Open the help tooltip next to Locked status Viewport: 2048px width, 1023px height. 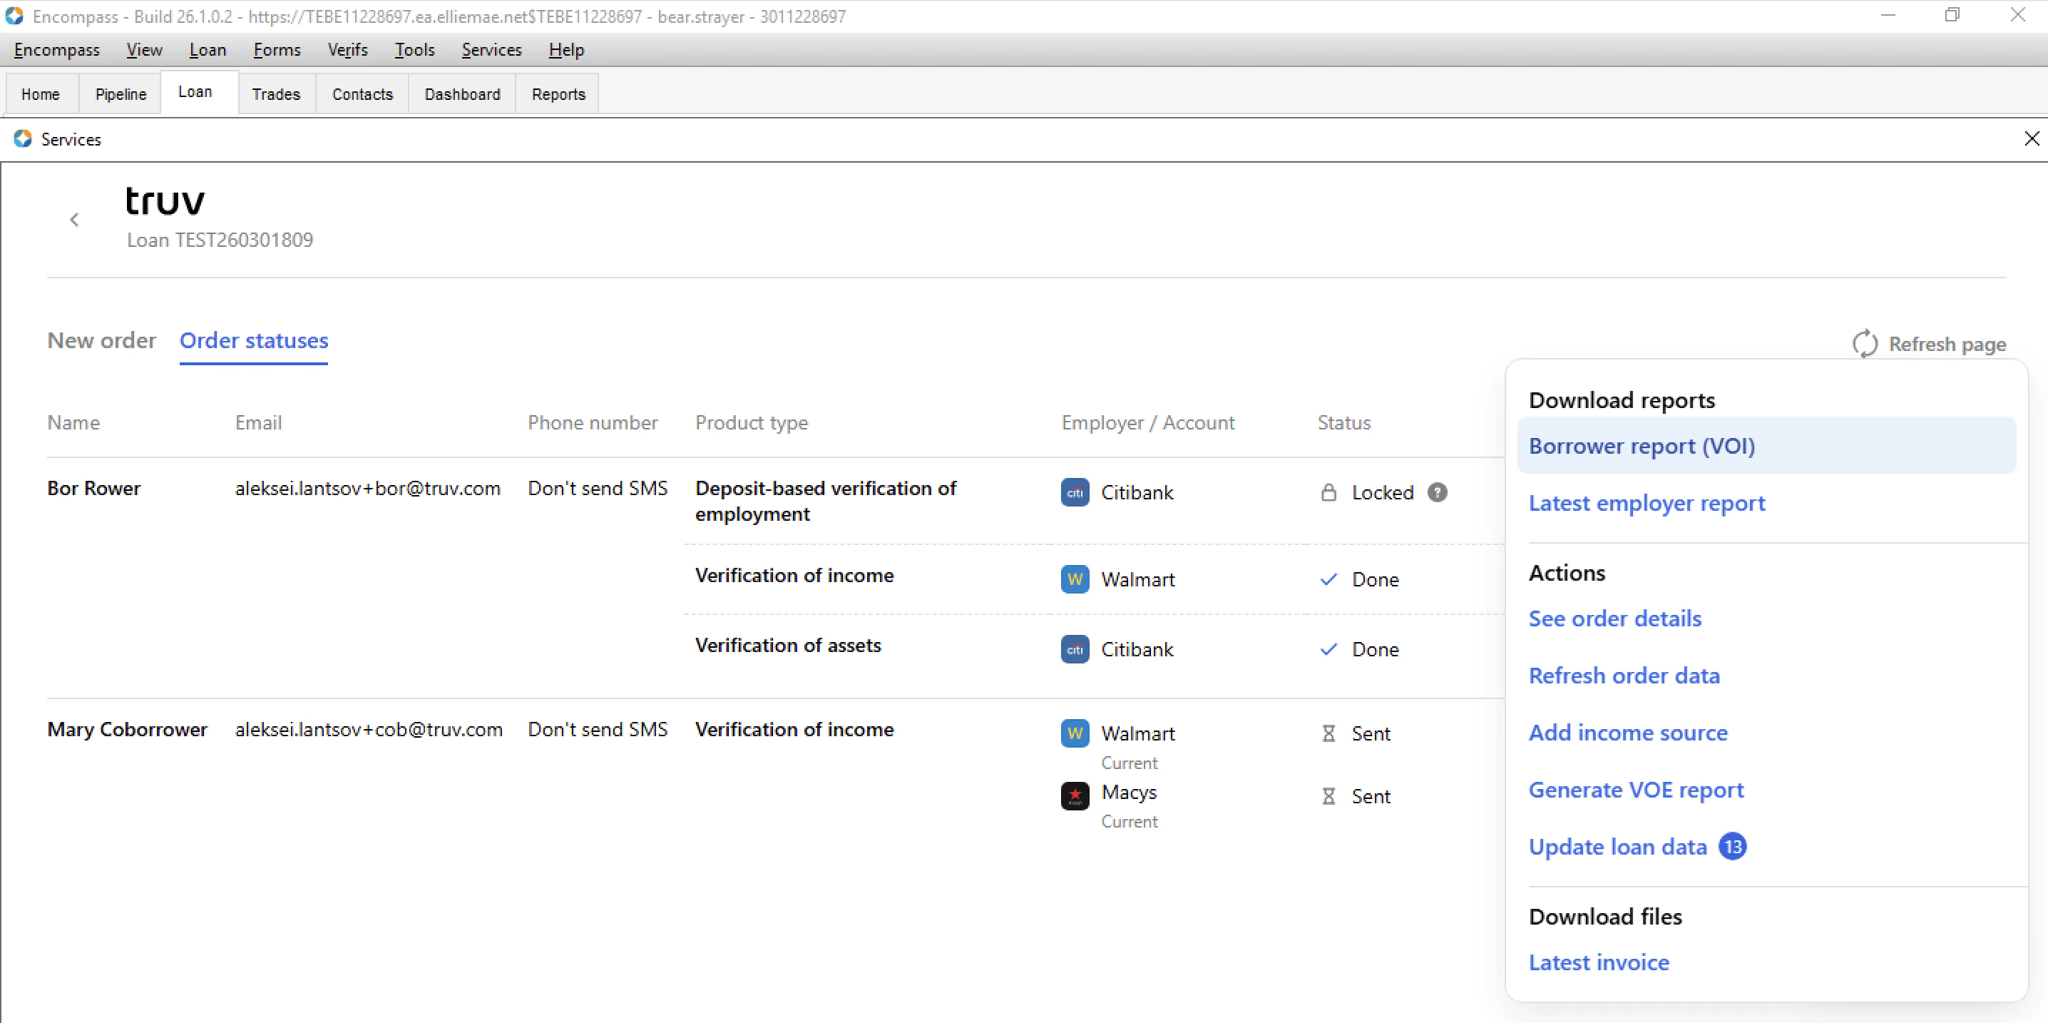(x=1438, y=492)
